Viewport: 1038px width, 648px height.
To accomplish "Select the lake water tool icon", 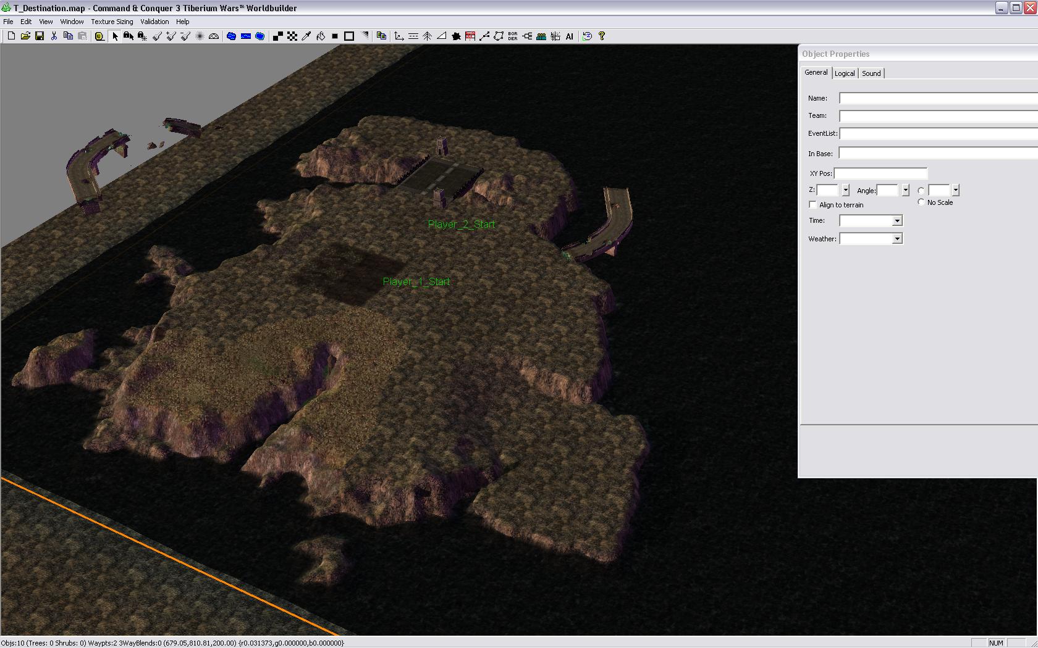I will pyautogui.click(x=231, y=36).
